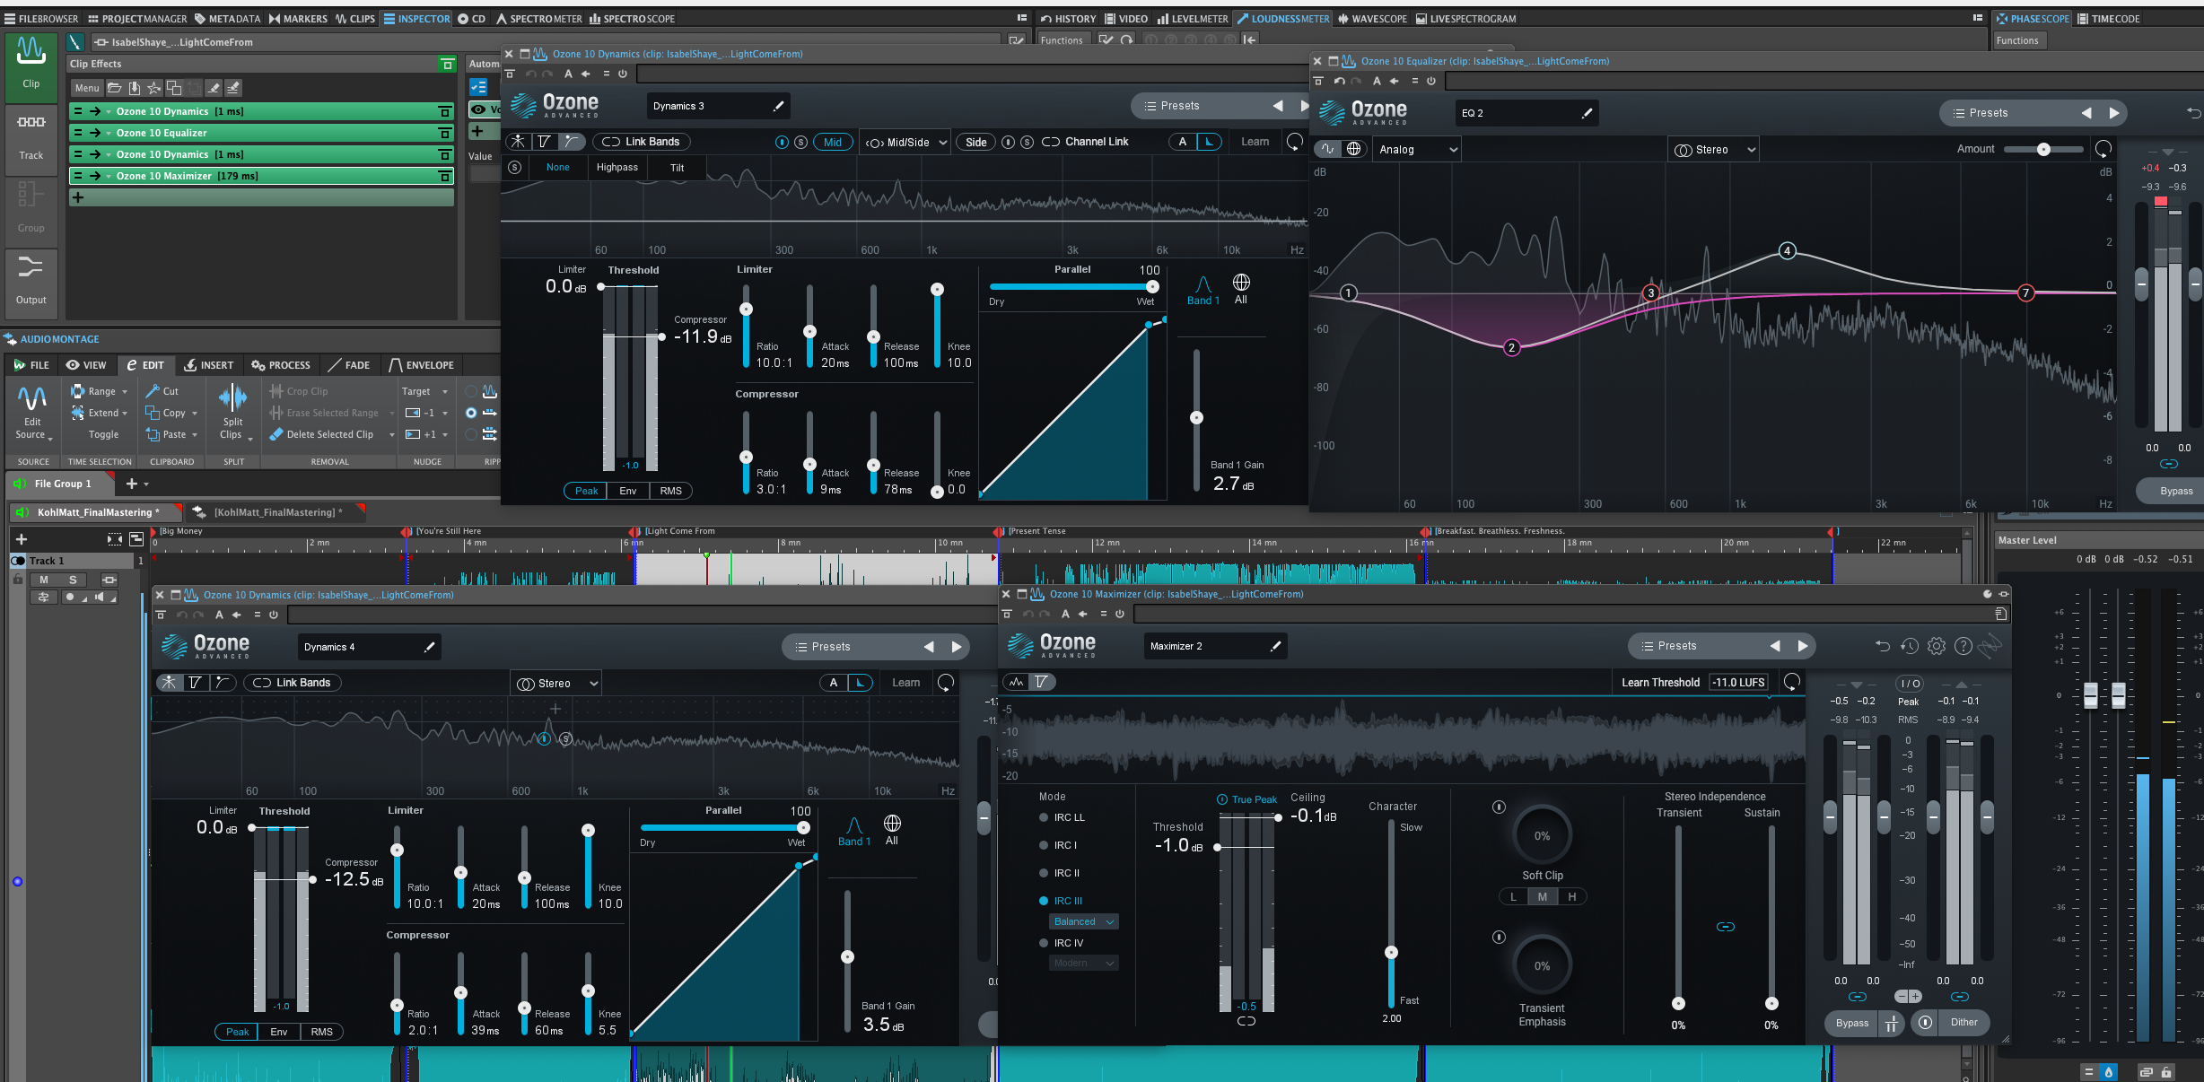2204x1082 pixels.
Task: Click the Ozone 10 Maximizer effect arrow
Action: tap(95, 176)
